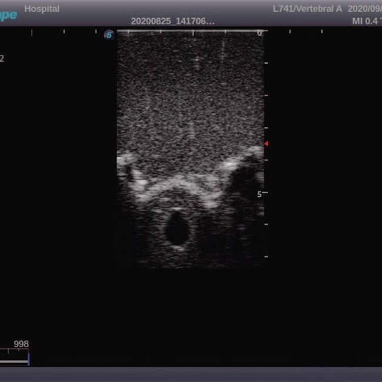The height and width of the screenshot is (382, 382).
Task: Click the blue probe orientation marker icon
Action: click(109, 35)
